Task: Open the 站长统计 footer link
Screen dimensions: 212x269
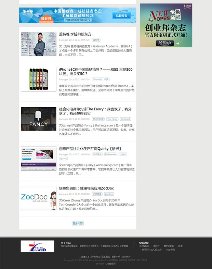Action: click(126, 257)
